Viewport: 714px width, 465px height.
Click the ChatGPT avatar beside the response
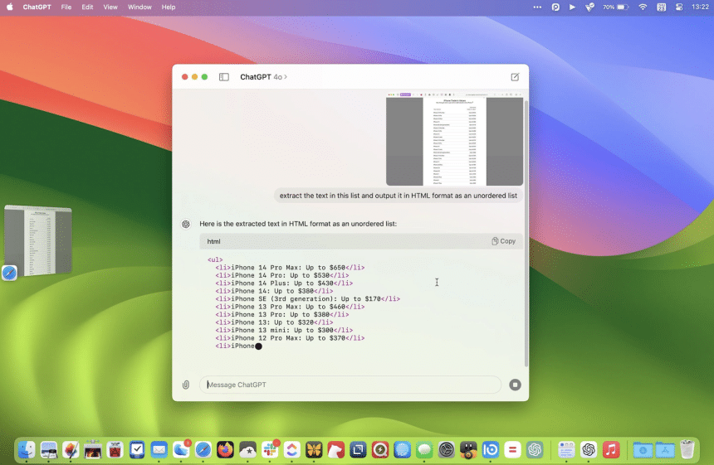click(186, 224)
